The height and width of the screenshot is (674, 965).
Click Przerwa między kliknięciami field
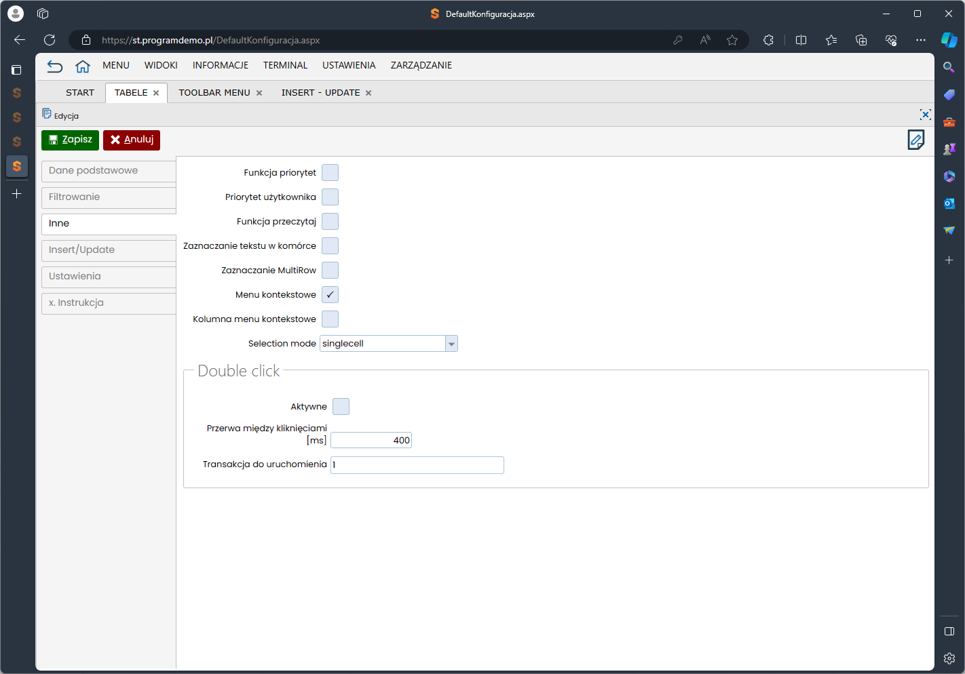coord(371,441)
